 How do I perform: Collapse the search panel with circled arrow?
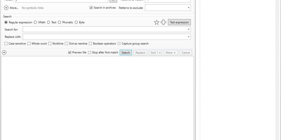pyautogui.click(x=4, y=52)
